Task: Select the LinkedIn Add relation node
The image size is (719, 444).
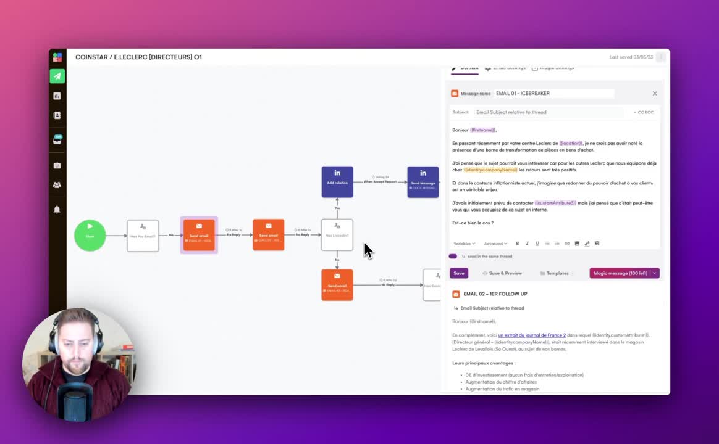Action: tap(337, 182)
